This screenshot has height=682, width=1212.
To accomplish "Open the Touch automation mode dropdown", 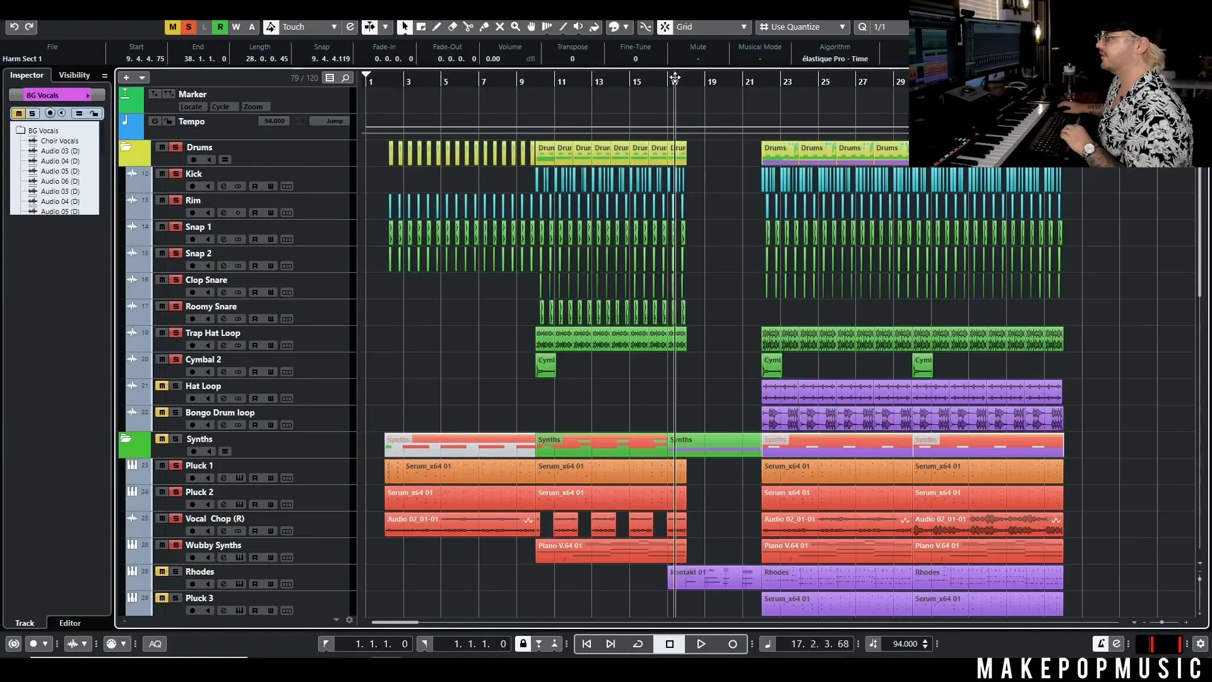I will pyautogui.click(x=309, y=27).
